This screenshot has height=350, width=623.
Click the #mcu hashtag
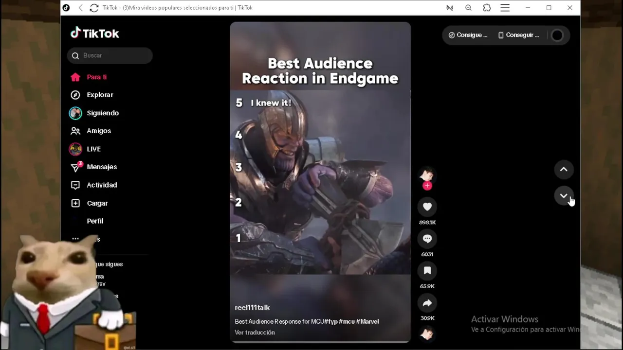click(347, 321)
